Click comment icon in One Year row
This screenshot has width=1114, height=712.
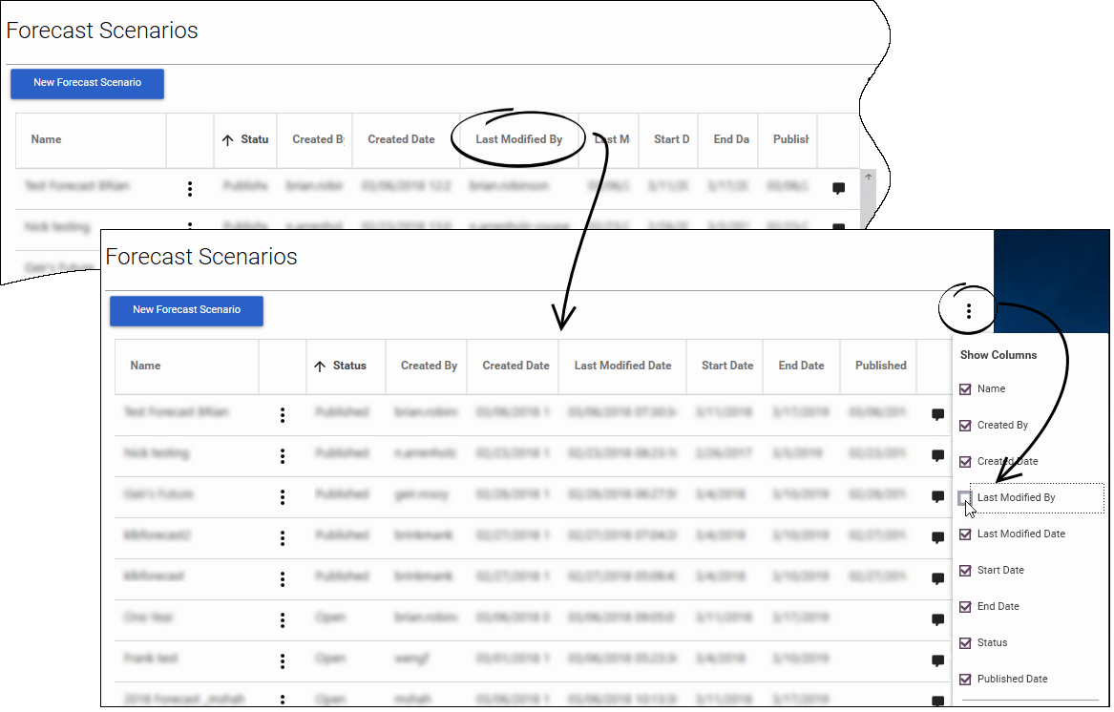(x=937, y=620)
